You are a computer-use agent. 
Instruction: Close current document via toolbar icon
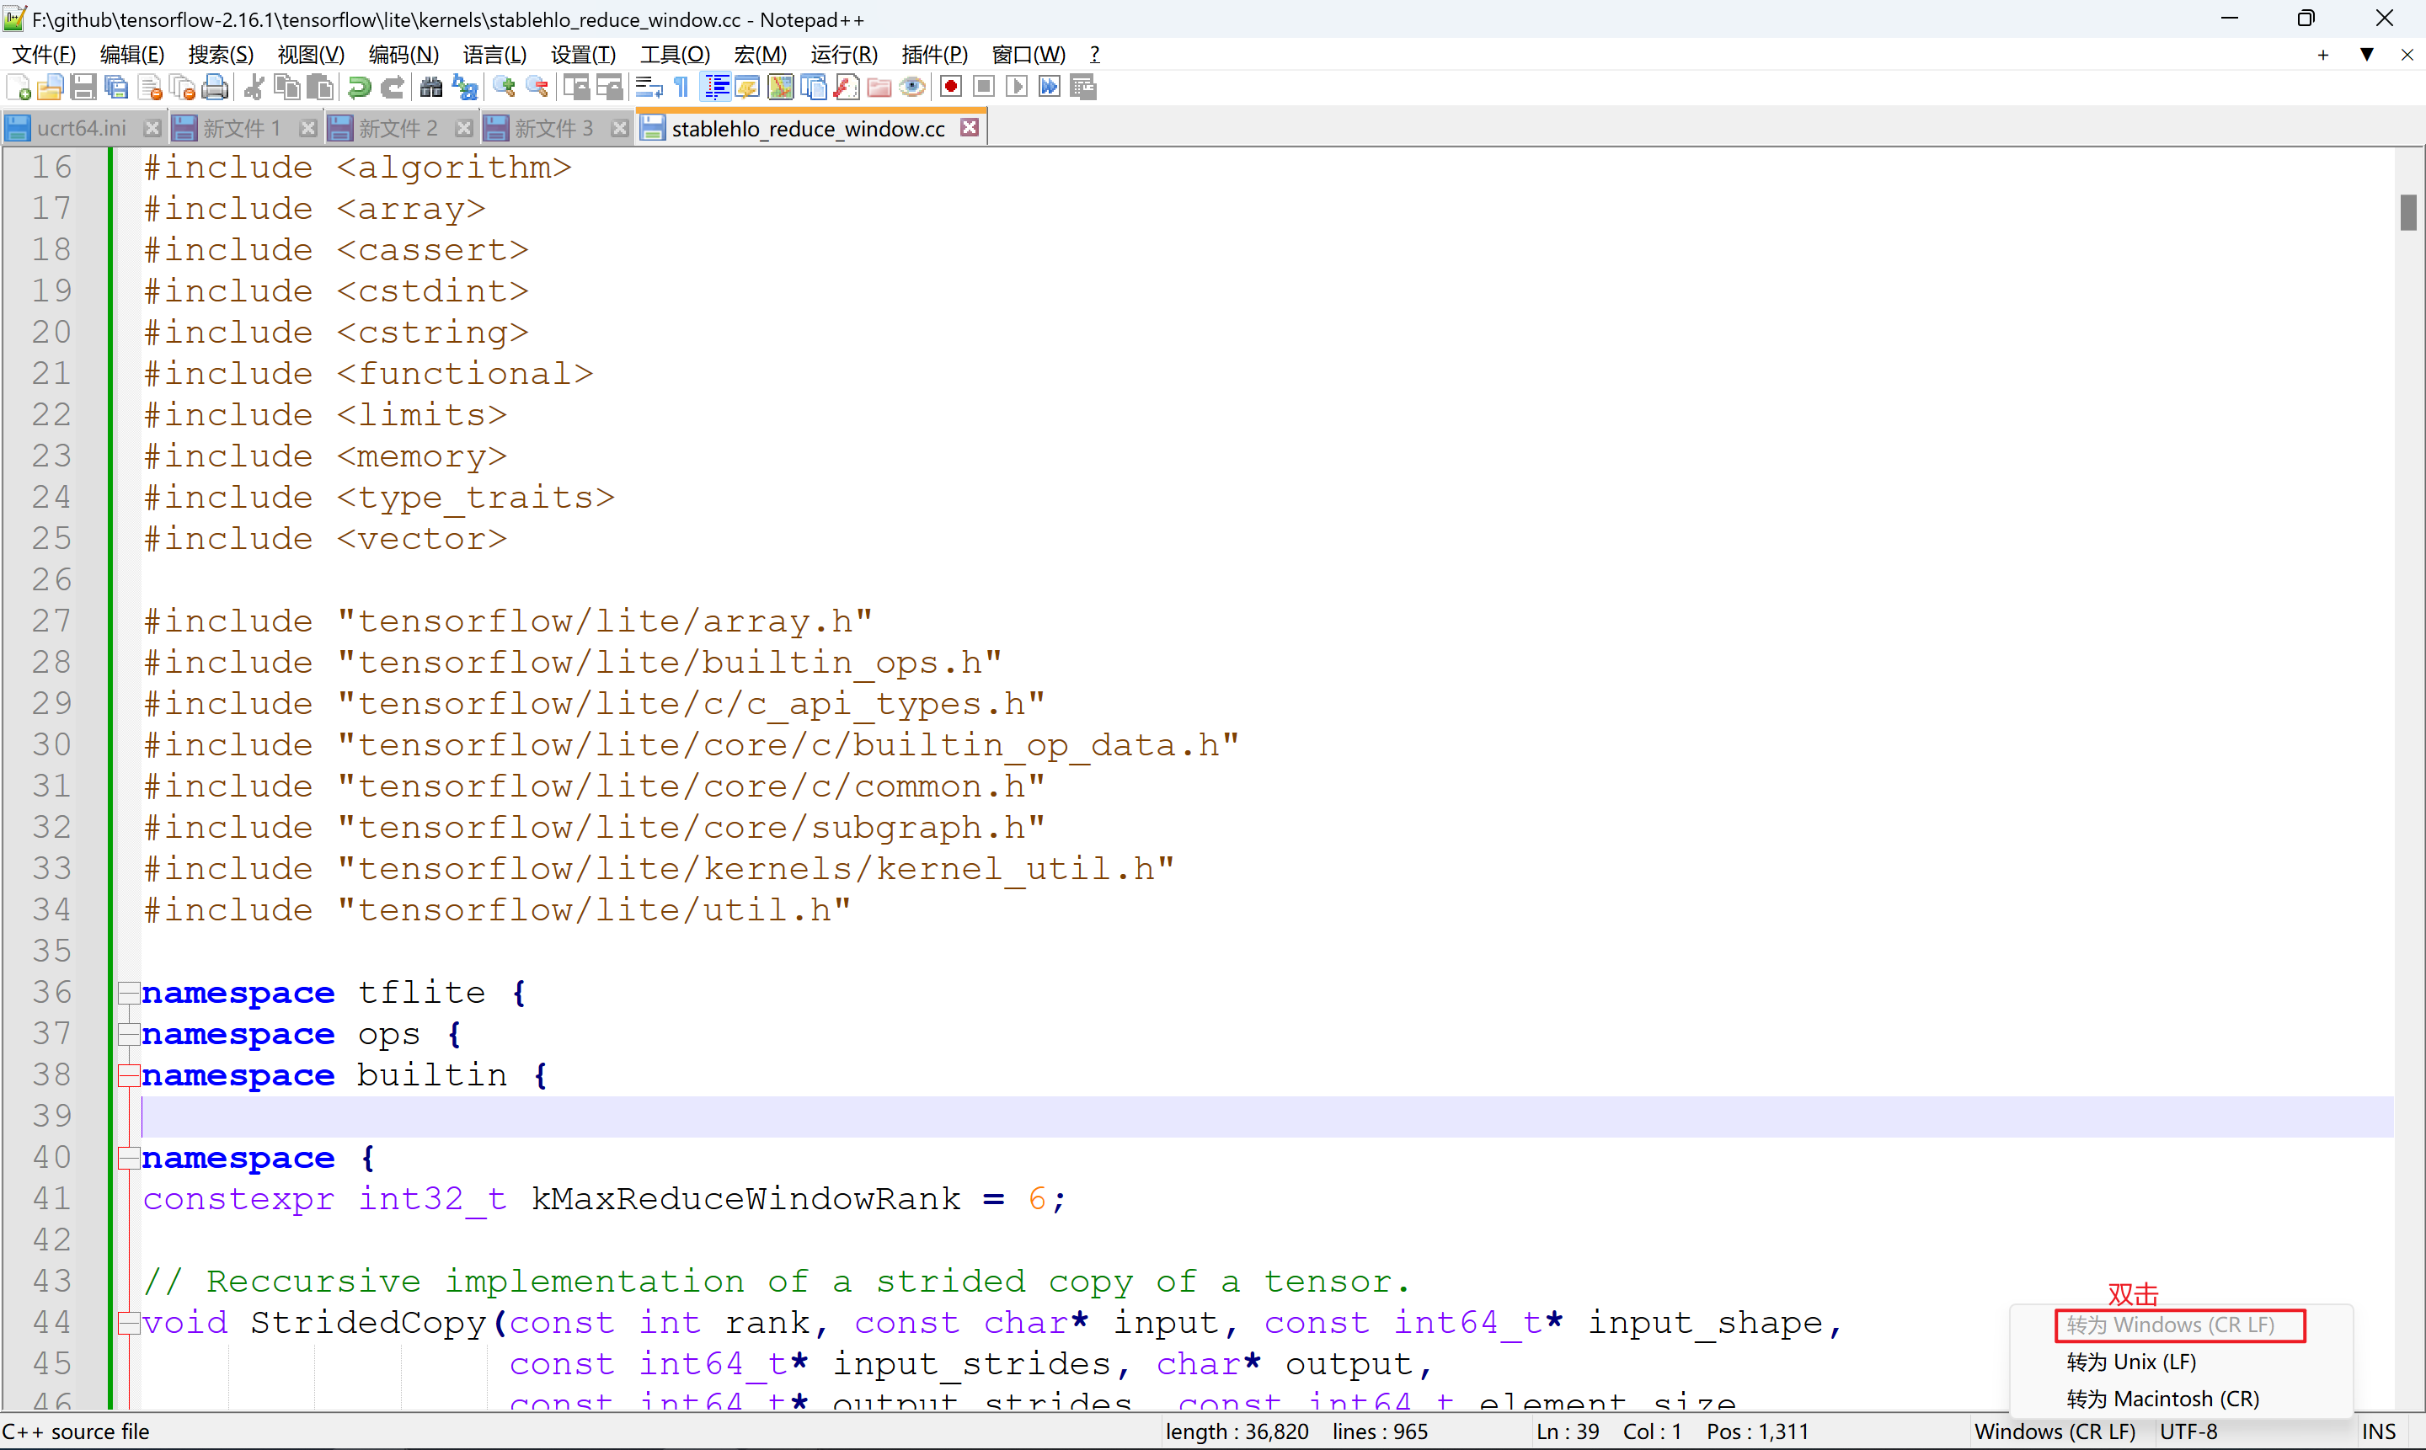click(x=150, y=88)
